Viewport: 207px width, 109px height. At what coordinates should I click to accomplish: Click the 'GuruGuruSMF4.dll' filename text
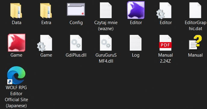(x=106, y=58)
